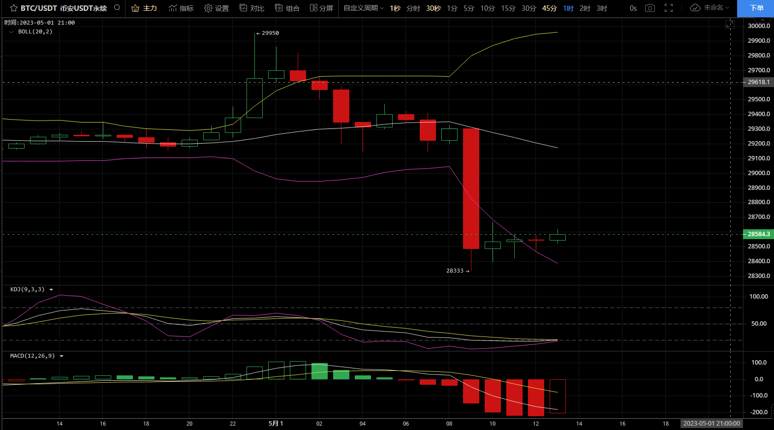The image size is (774, 430).
Task: Click the tallest green MACD histogram bar
Action: point(319,371)
